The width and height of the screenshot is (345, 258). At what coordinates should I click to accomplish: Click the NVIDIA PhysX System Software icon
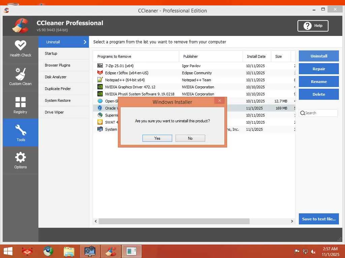tap(100, 94)
